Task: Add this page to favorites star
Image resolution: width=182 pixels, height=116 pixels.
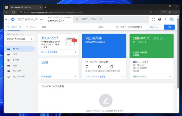Action: [157, 12]
